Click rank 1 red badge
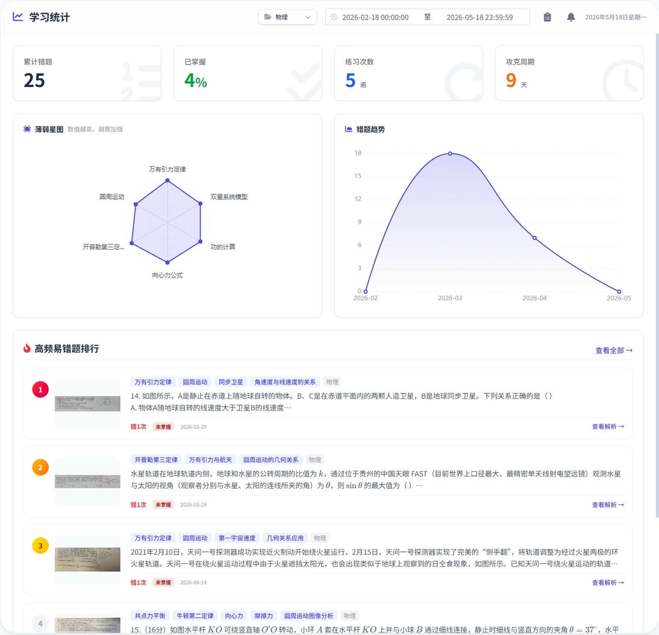This screenshot has height=635, width=659. tap(40, 390)
